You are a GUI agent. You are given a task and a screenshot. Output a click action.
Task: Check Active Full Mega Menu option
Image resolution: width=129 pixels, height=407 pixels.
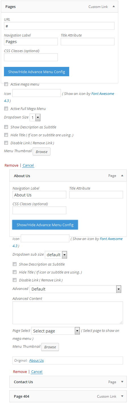coord(6,109)
